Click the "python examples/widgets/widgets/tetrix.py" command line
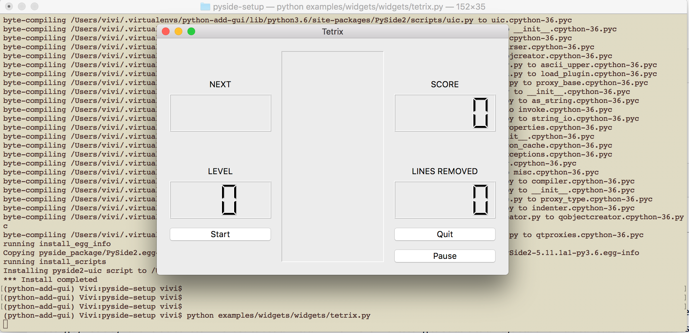 pyautogui.click(x=279, y=315)
